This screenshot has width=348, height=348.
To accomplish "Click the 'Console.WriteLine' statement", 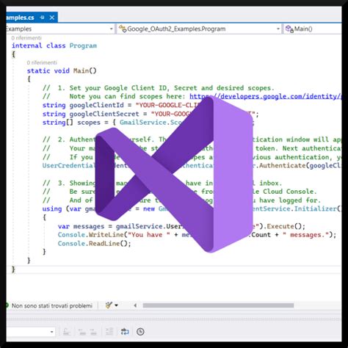I will [x=197, y=235].
